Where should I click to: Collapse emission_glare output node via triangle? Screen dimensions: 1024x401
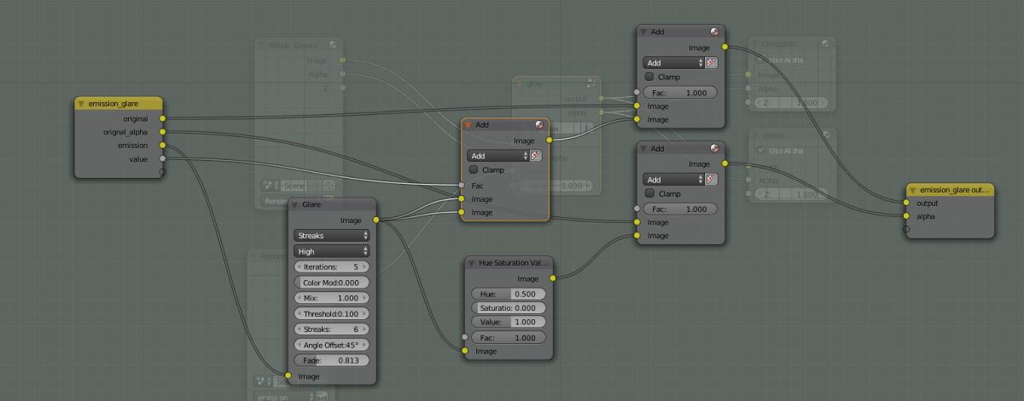[x=912, y=189]
